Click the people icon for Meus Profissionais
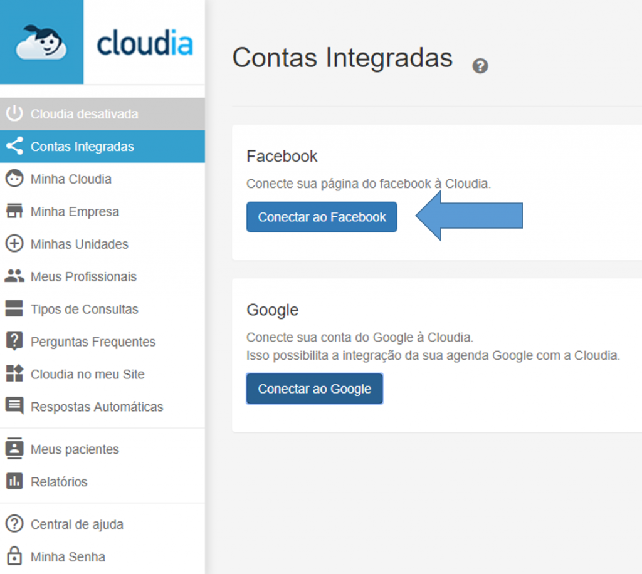 tap(14, 276)
